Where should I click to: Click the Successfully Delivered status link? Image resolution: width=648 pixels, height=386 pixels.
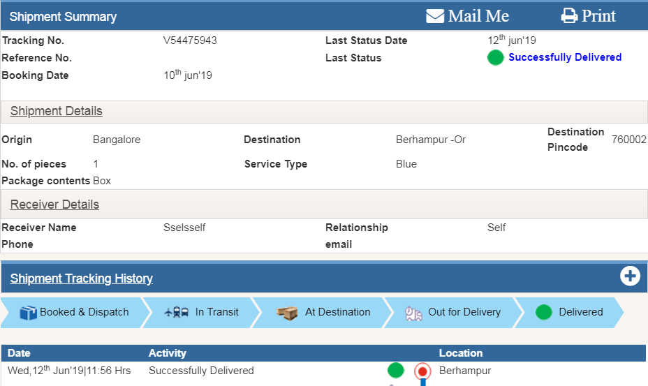click(x=564, y=57)
